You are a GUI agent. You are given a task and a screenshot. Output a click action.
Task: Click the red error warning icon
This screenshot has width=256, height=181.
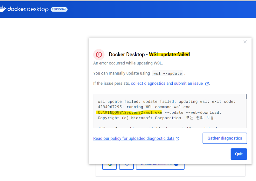point(99,54)
